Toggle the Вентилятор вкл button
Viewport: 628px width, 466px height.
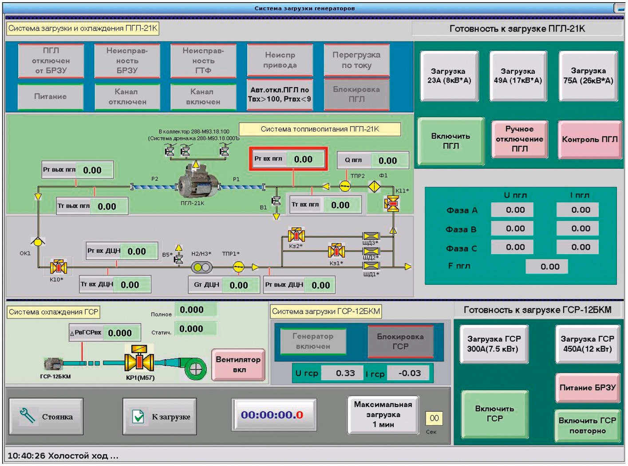[238, 365]
